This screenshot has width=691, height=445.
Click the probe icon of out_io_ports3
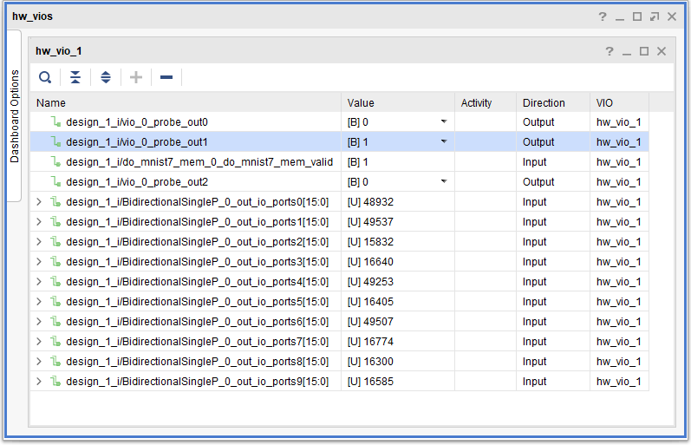click(55, 261)
